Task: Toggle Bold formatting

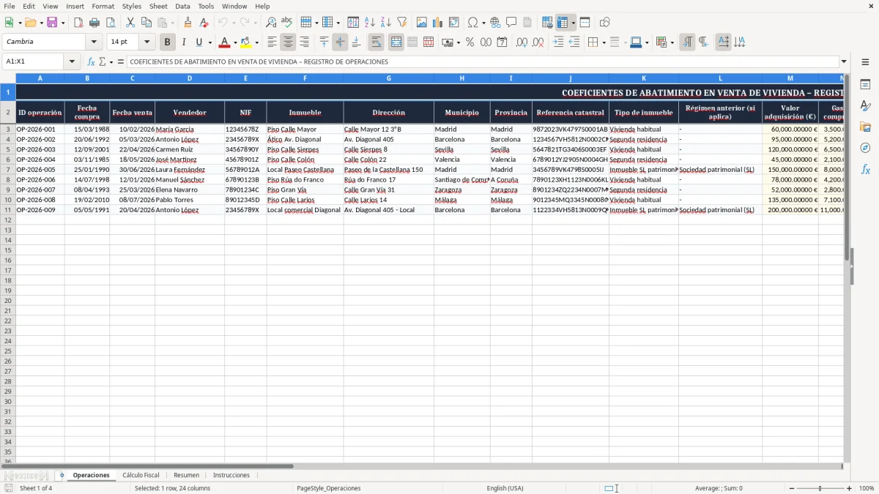Action: (168, 42)
